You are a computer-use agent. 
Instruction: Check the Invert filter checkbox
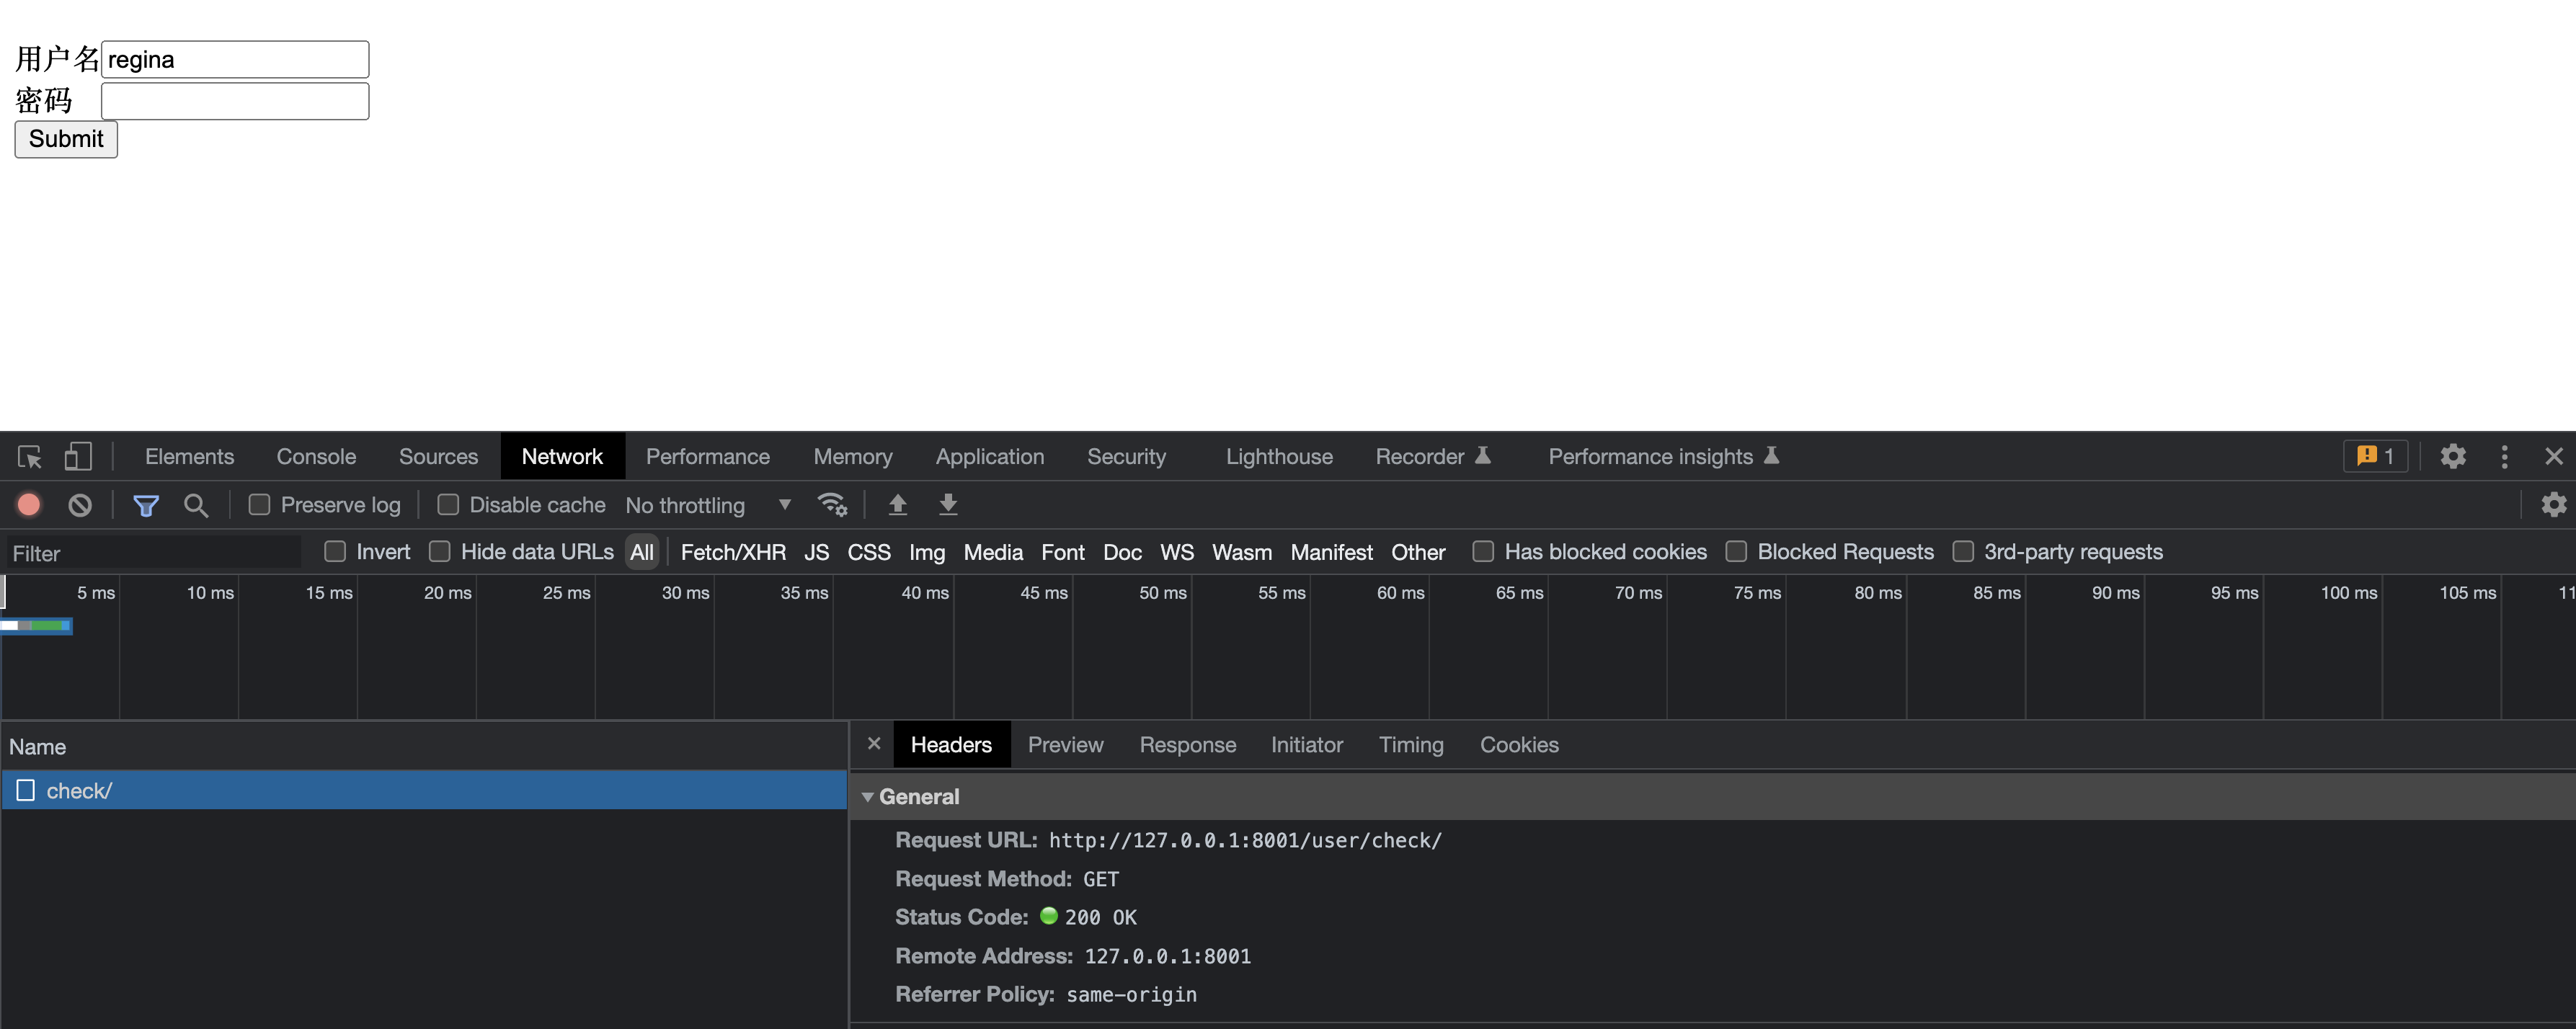[x=335, y=551]
